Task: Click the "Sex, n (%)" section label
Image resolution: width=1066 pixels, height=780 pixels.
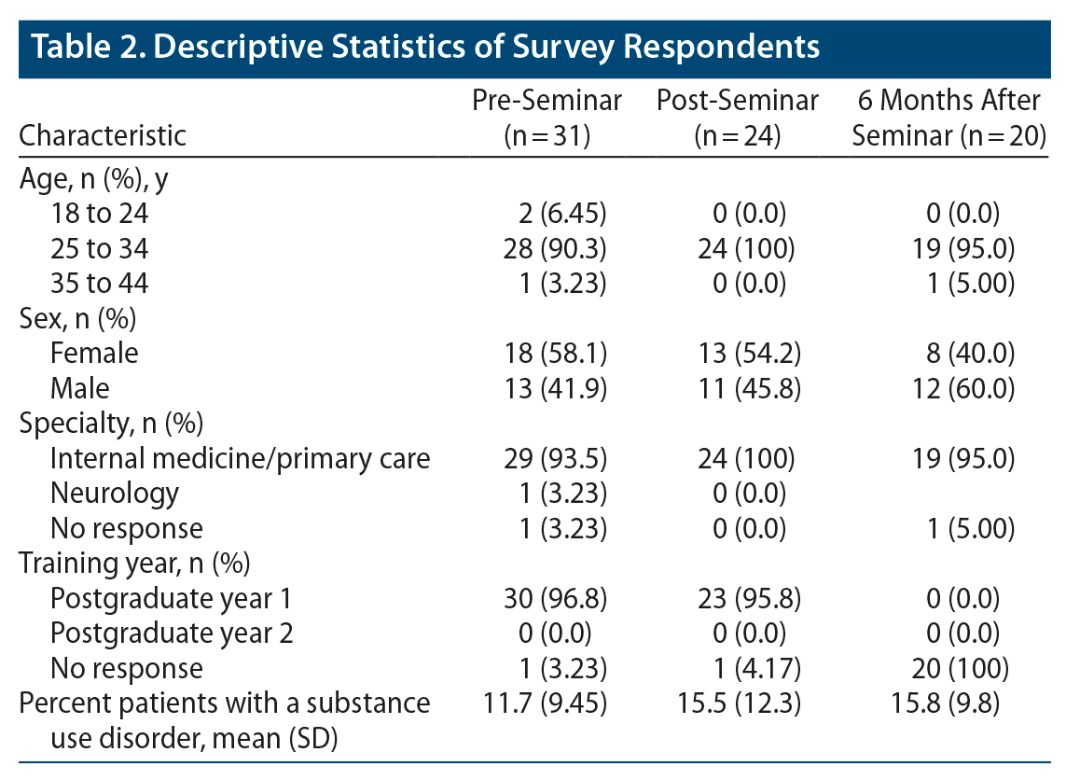Action: click(x=78, y=319)
